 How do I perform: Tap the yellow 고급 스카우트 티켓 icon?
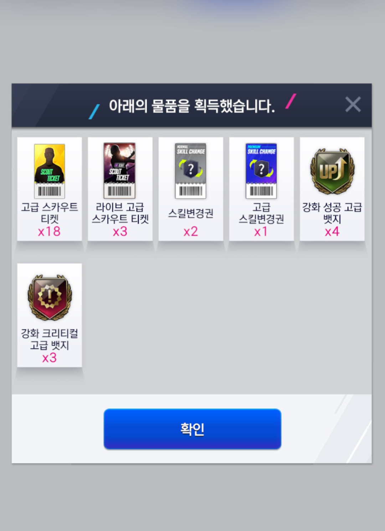click(x=49, y=171)
